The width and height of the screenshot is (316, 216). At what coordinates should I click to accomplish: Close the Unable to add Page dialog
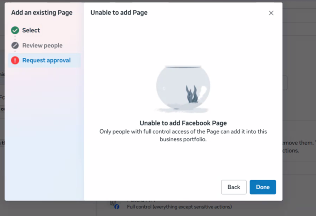click(x=271, y=13)
